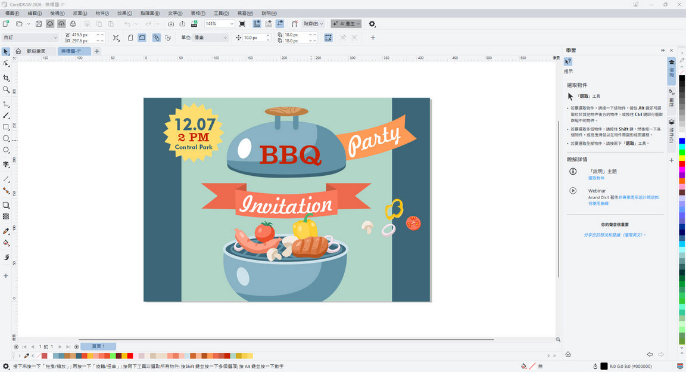The height and width of the screenshot is (372, 686).
Task: Toggle the full-screen preview icon
Action: click(x=241, y=23)
